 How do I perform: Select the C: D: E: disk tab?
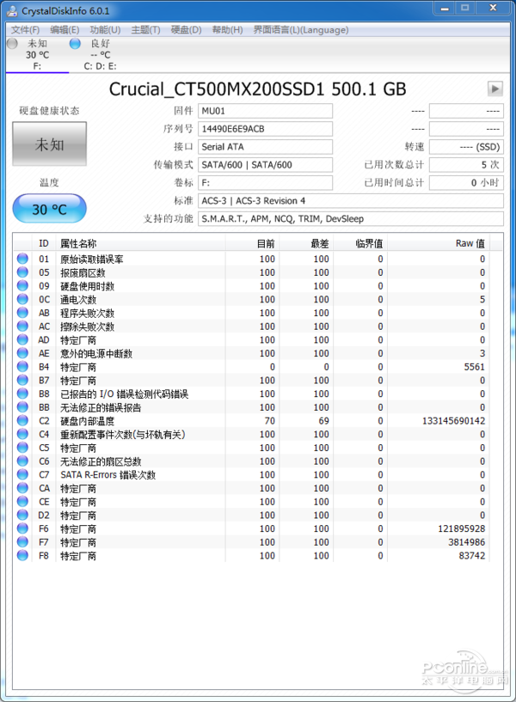tap(100, 54)
